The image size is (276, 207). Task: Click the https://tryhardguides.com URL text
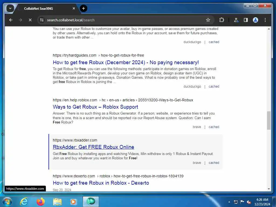pos(74,55)
